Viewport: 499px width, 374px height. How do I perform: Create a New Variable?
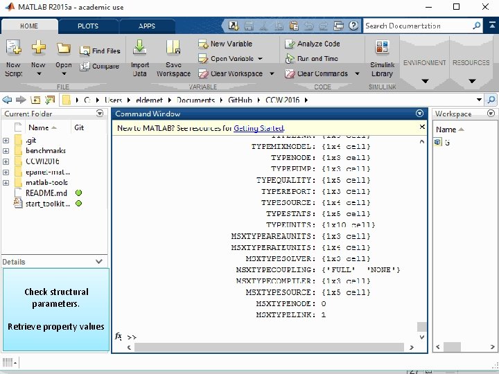click(x=225, y=44)
